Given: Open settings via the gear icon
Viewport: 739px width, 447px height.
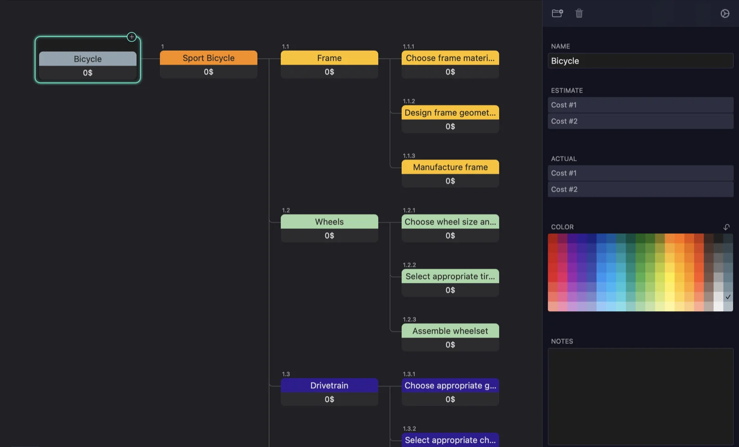Looking at the screenshot, I should click(725, 13).
